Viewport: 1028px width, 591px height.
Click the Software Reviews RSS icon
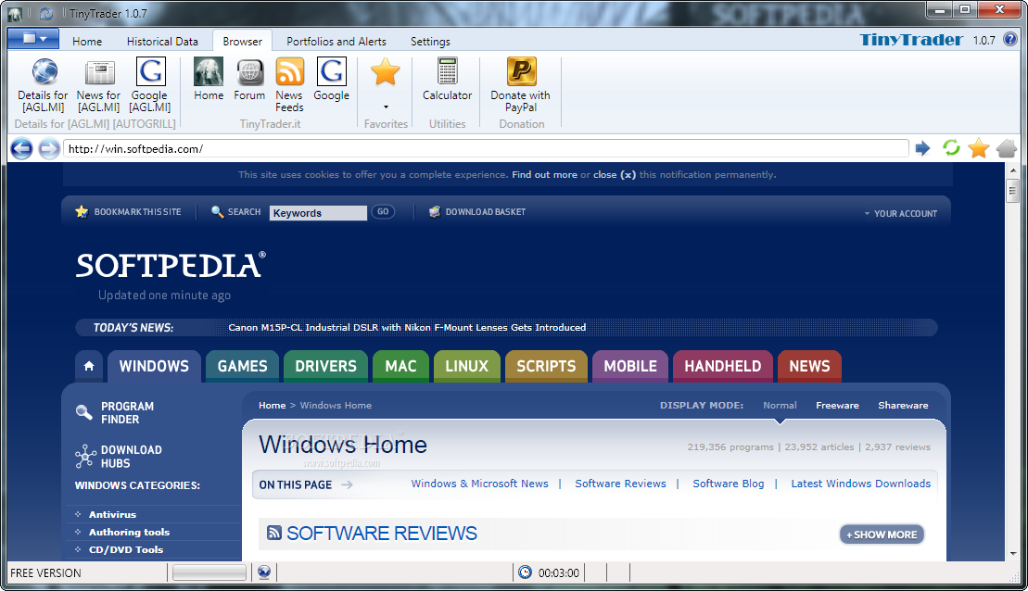[274, 533]
